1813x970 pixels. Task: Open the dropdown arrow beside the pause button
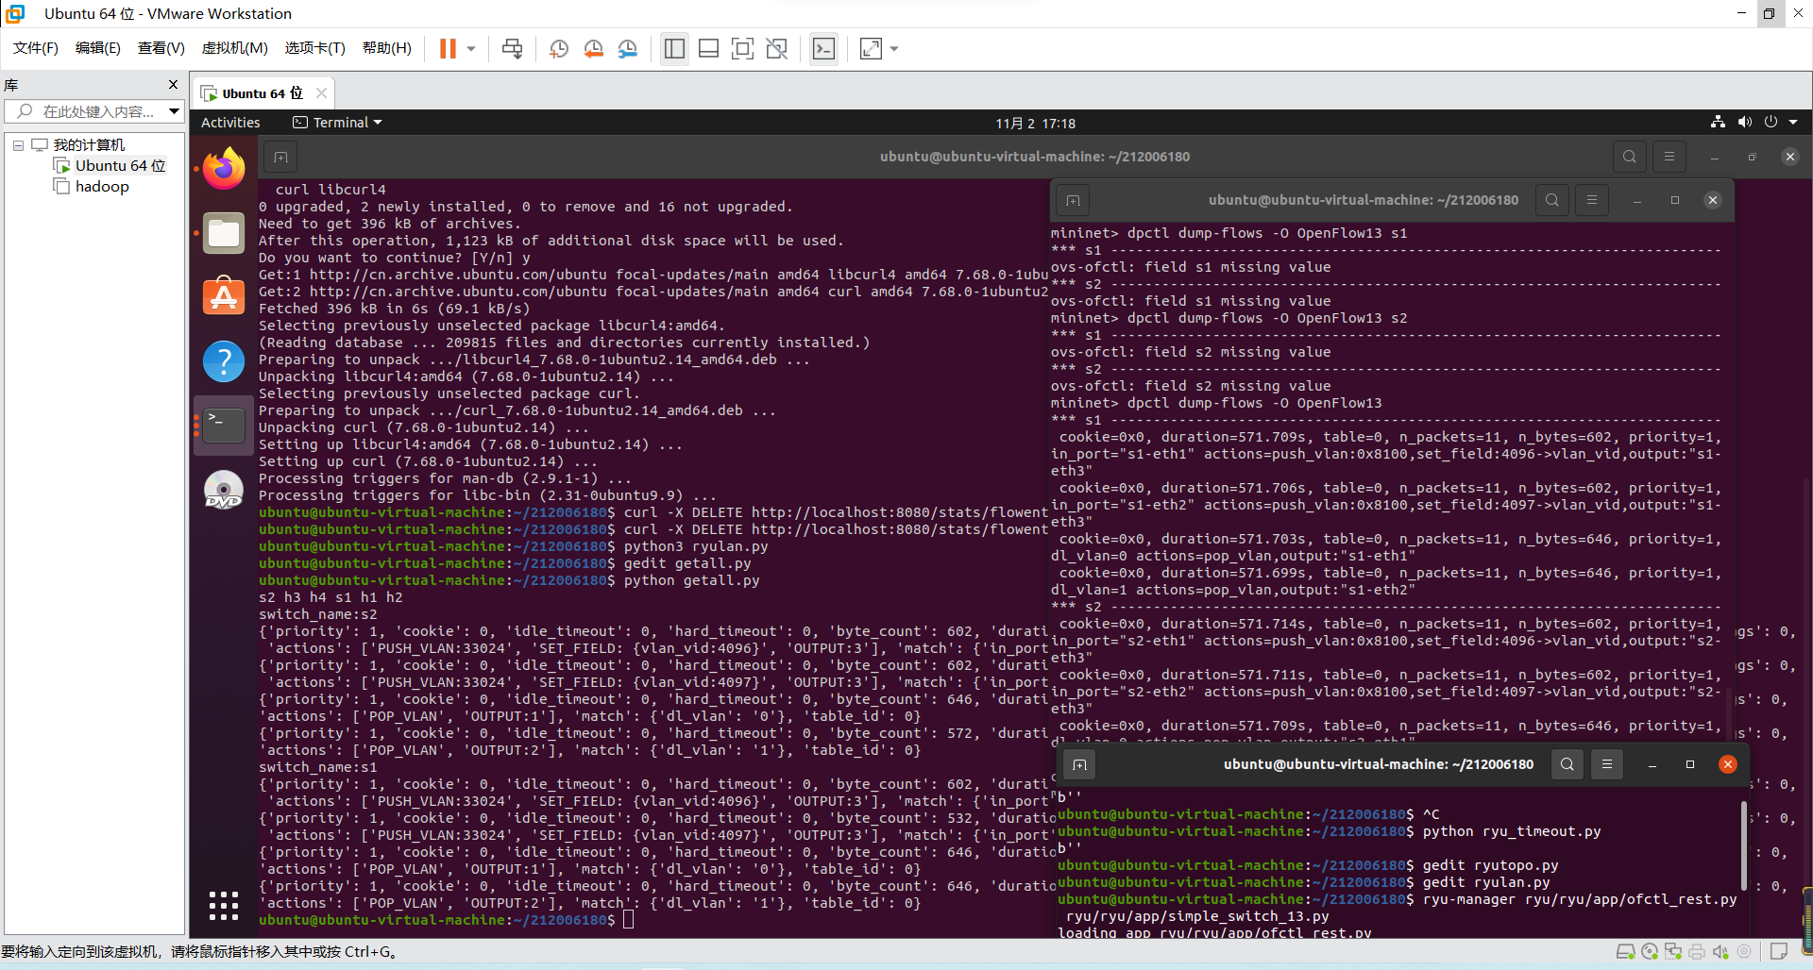click(471, 48)
